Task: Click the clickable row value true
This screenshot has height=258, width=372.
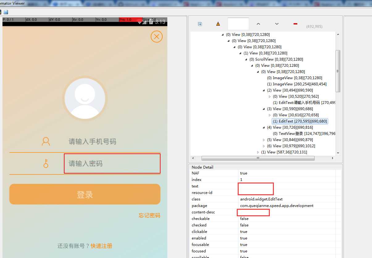Action: [244, 232]
